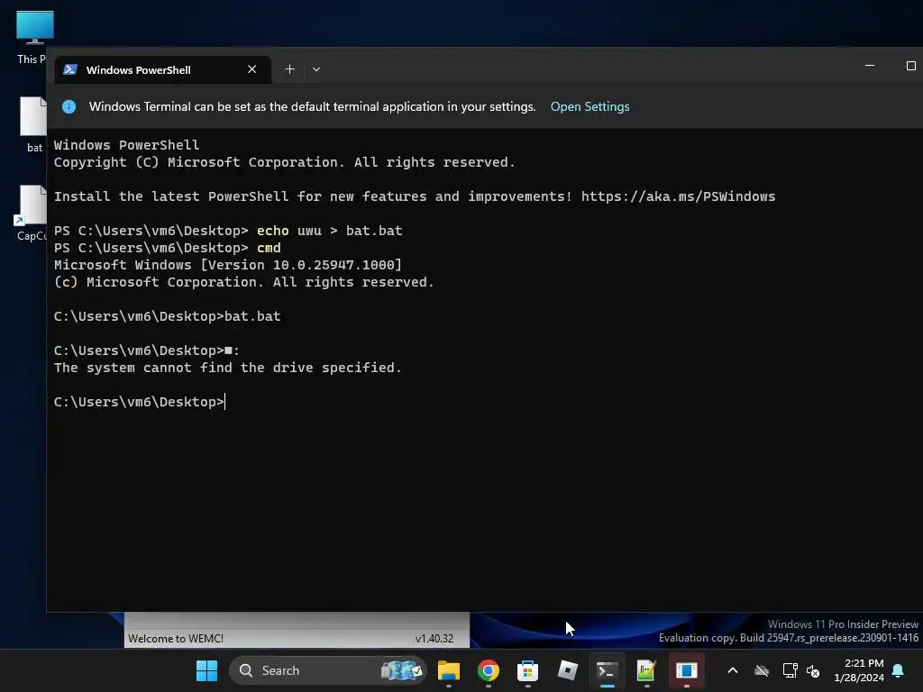Close the Windows PowerShell tab

point(252,69)
